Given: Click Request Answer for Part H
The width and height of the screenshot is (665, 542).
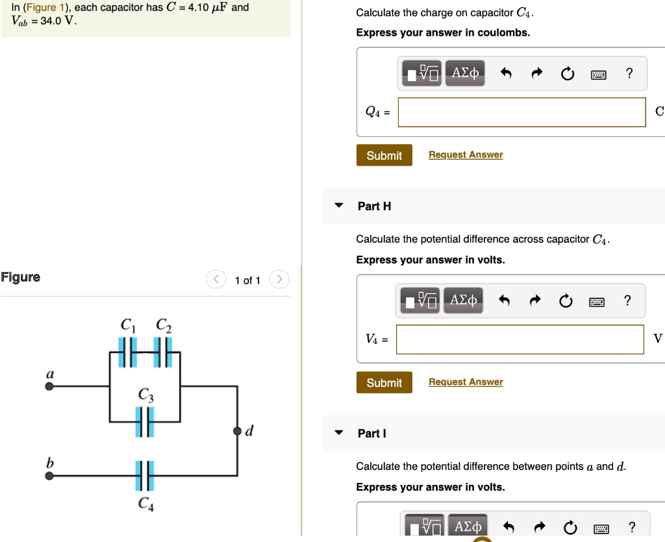Looking at the screenshot, I should (466, 382).
